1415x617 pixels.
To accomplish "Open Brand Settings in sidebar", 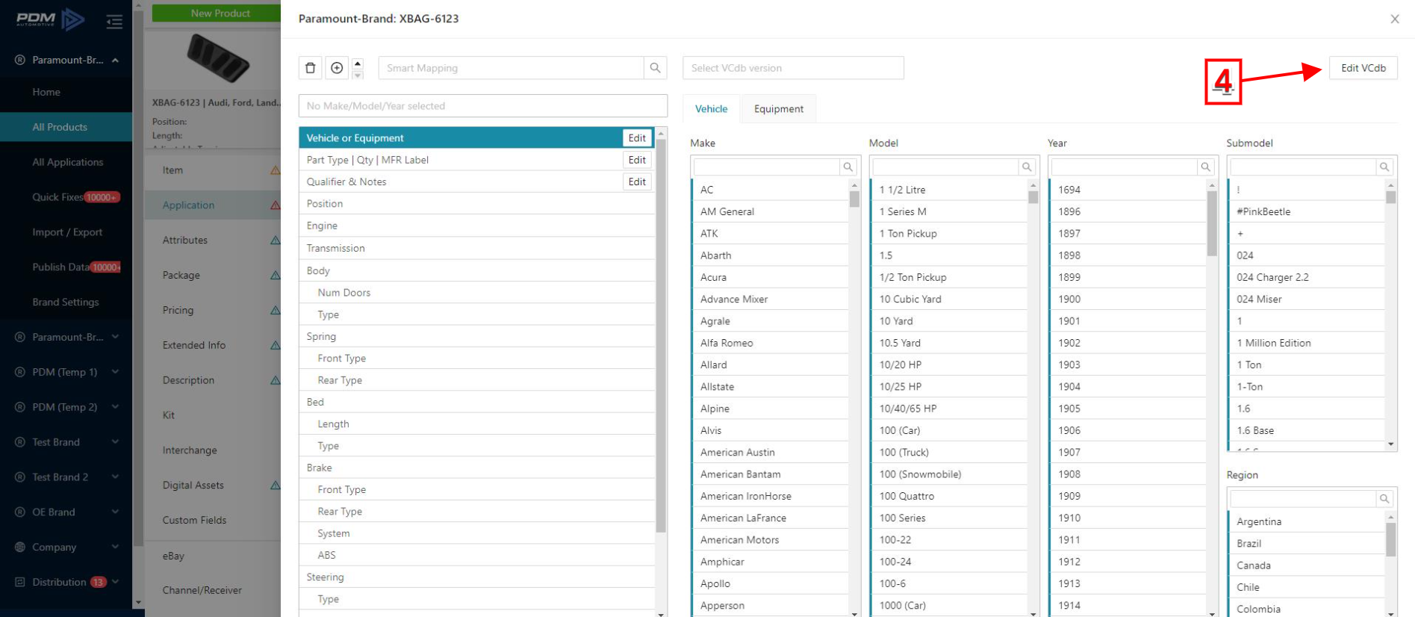I will pos(66,302).
